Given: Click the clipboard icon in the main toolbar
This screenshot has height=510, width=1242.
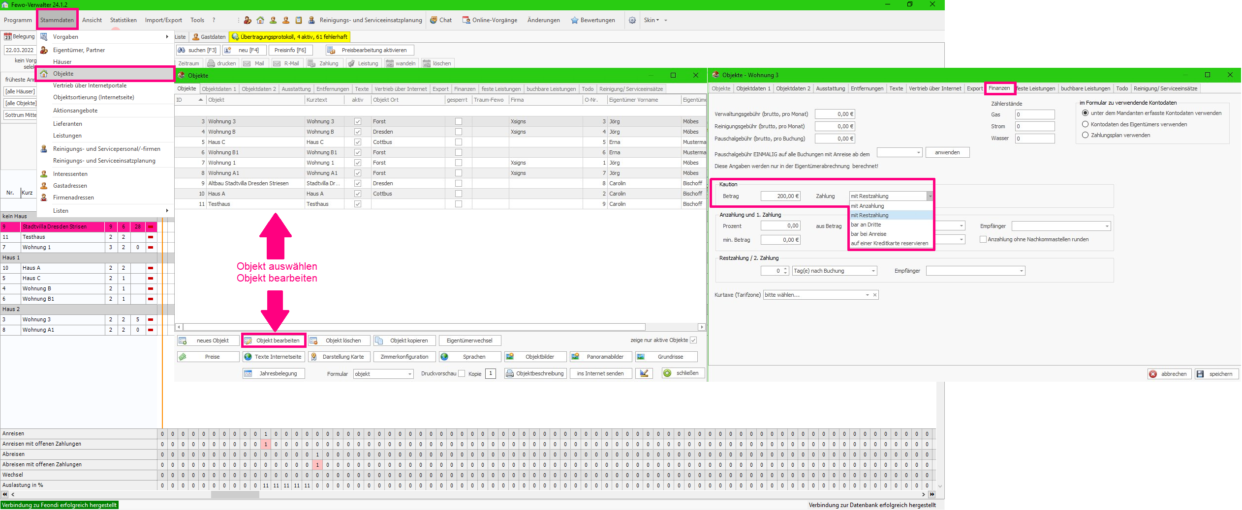Looking at the screenshot, I should 299,20.
